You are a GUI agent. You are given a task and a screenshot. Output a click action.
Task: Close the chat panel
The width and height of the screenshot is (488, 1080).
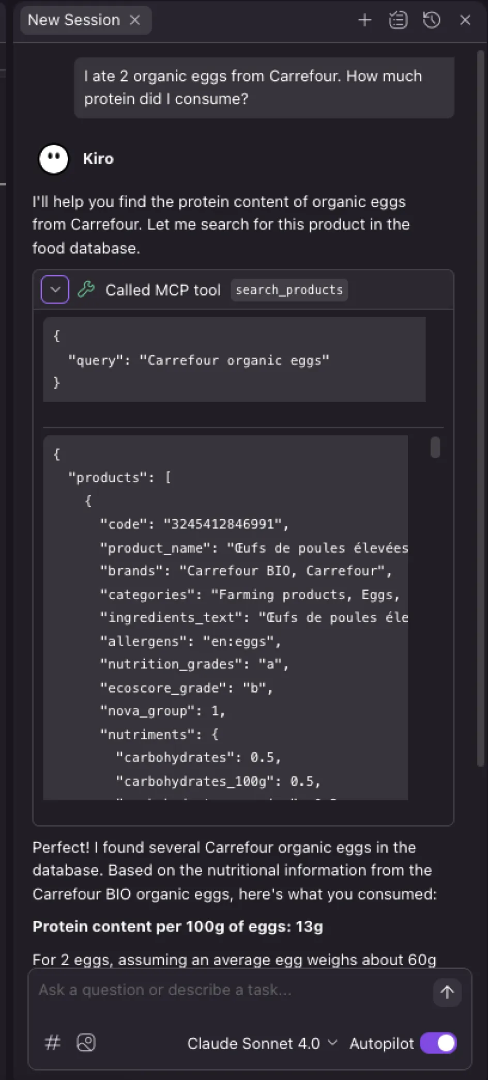pyautogui.click(x=465, y=20)
